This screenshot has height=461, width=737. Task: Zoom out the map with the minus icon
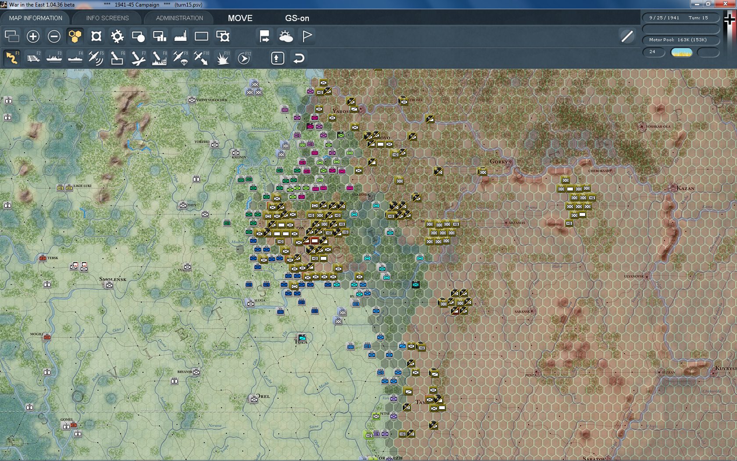54,36
